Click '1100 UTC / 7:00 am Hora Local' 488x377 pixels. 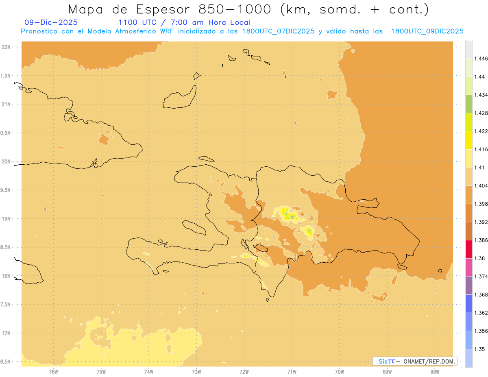tap(184, 22)
